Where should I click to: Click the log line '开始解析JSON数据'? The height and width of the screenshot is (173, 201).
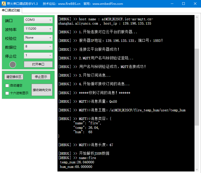click(94, 153)
